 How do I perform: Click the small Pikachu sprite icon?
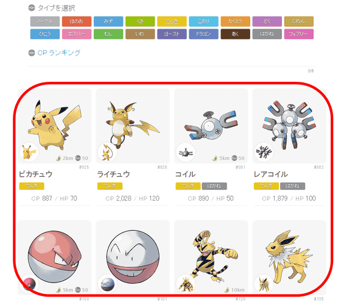tap(29, 152)
